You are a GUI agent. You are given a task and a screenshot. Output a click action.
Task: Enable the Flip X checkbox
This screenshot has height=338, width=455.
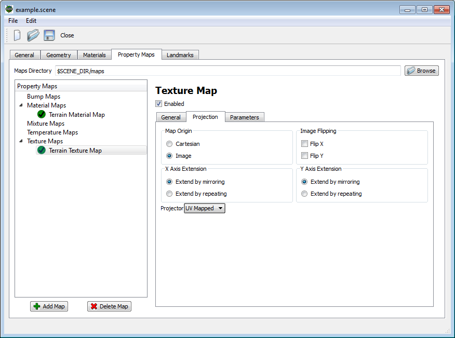point(304,144)
